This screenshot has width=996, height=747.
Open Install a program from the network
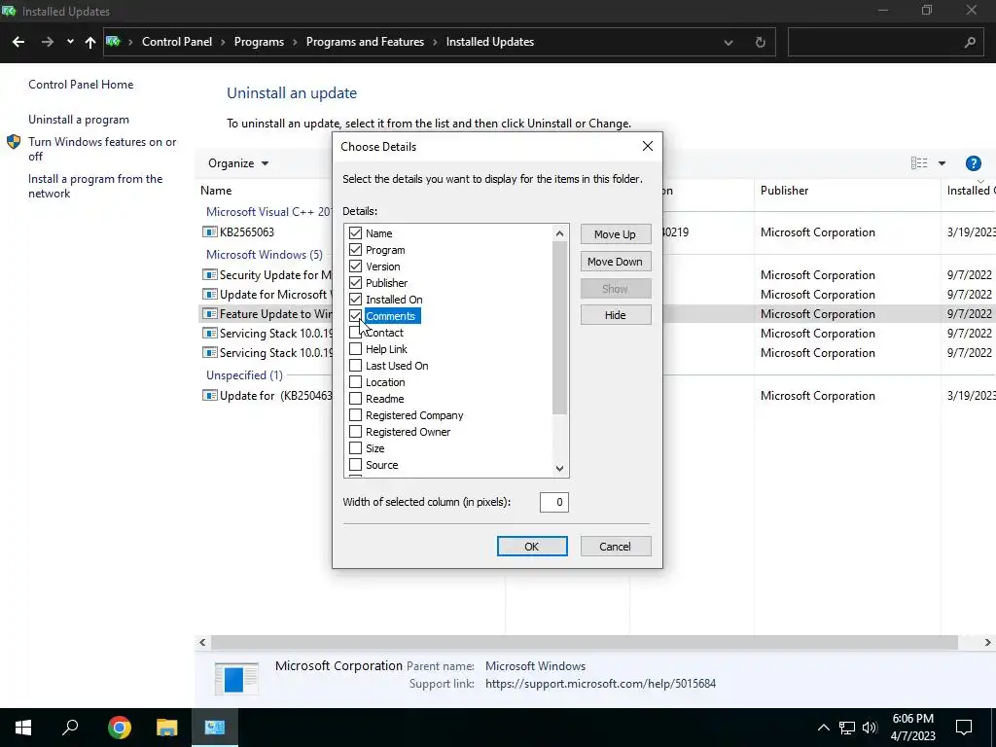(95, 186)
